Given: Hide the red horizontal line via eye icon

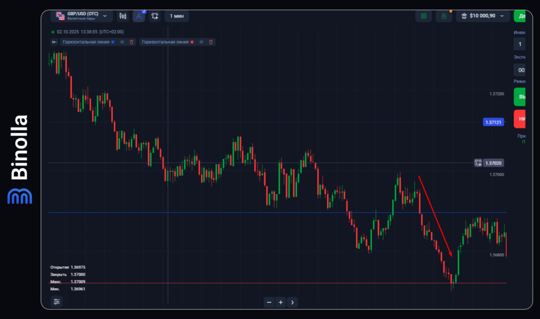Looking at the screenshot, I should click(x=201, y=42).
